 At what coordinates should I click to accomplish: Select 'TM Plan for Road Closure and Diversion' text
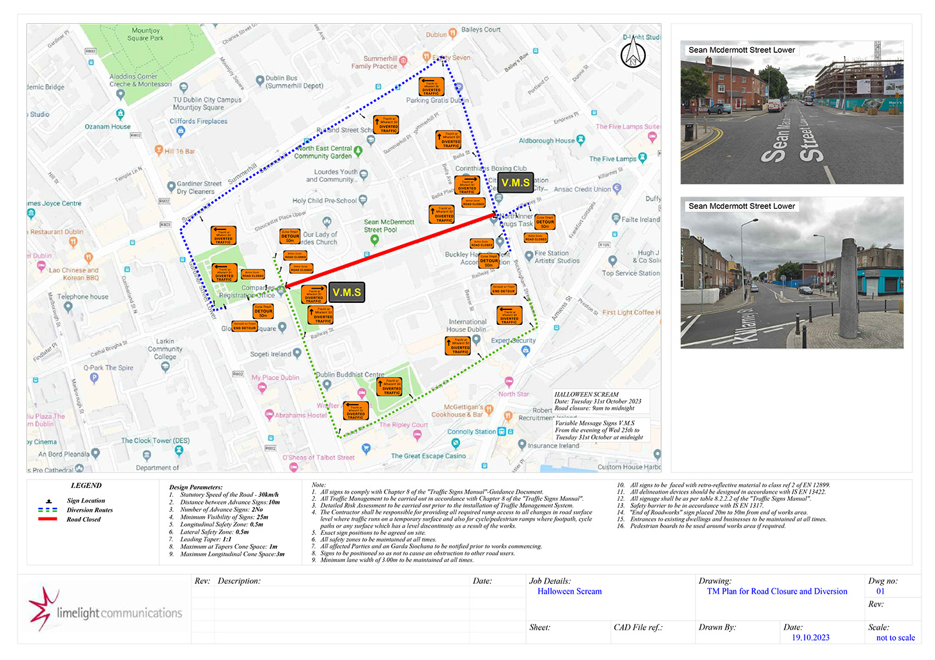click(x=777, y=592)
